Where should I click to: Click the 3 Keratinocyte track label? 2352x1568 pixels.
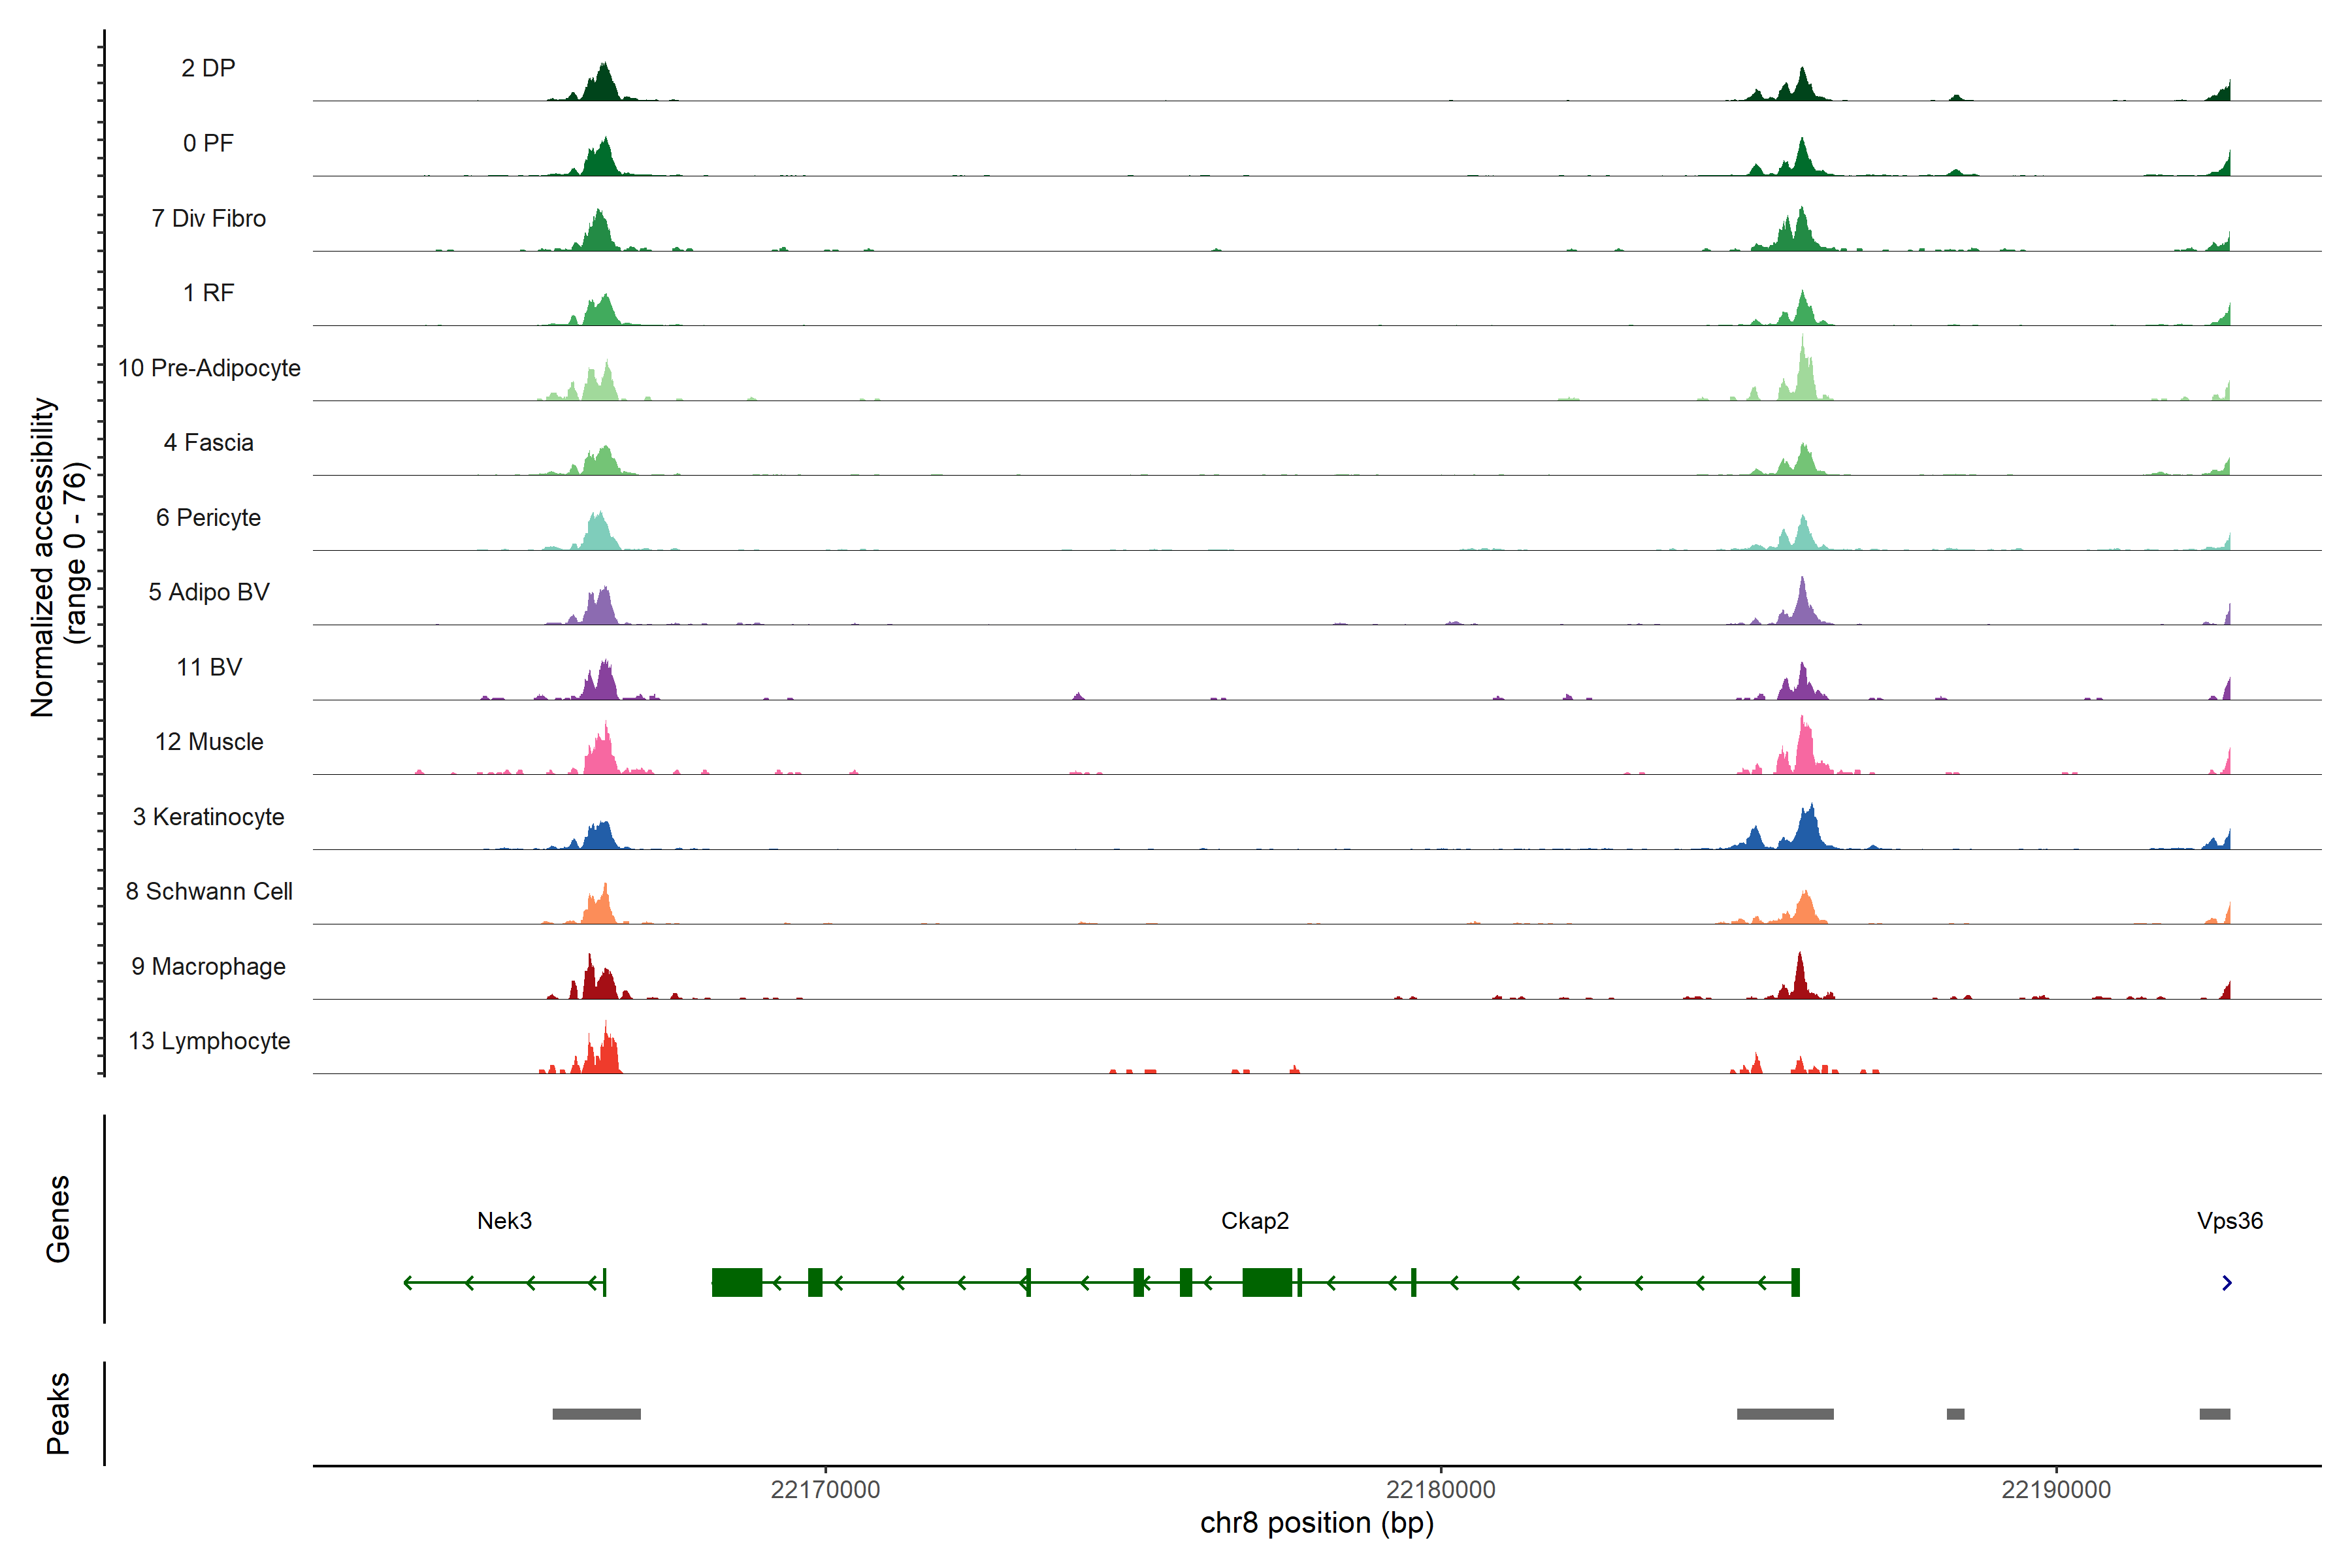[x=208, y=817]
